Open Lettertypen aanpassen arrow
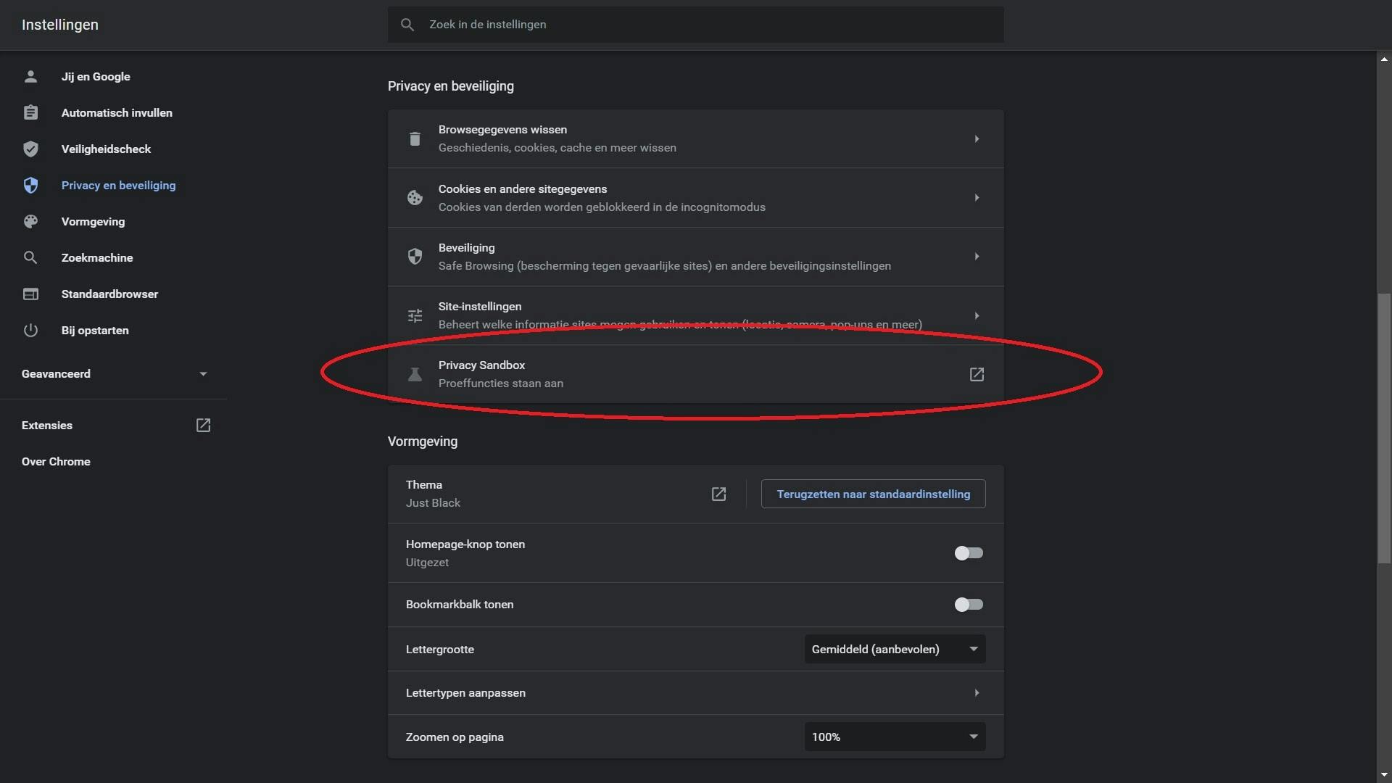This screenshot has height=783, width=1392. [x=977, y=693]
